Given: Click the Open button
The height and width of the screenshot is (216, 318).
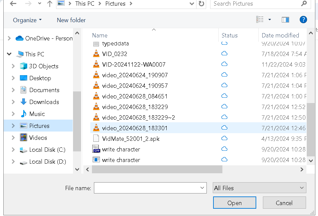Looking at the screenshot, I should pos(234,203).
